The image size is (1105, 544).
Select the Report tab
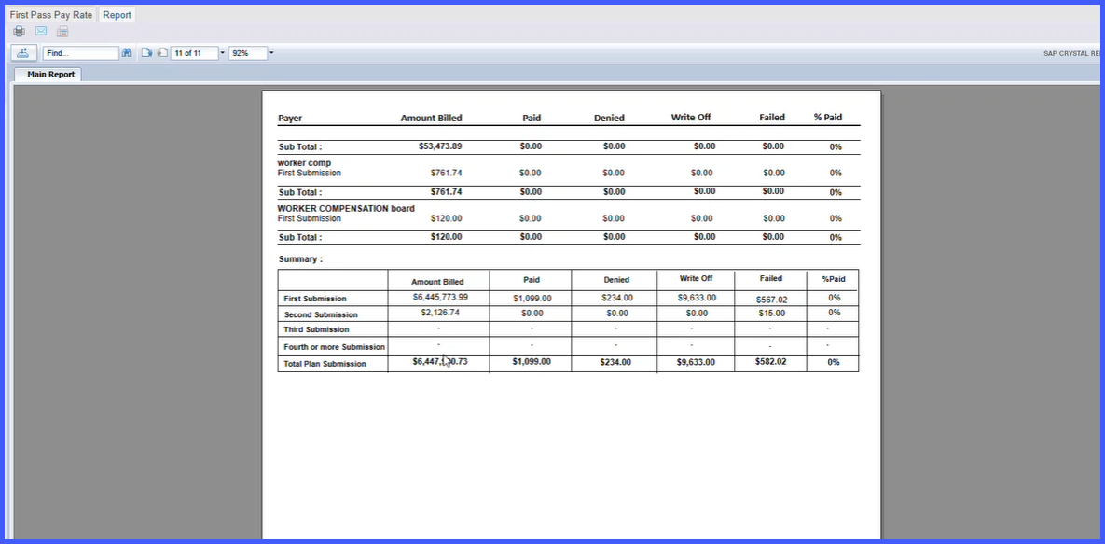coord(117,15)
